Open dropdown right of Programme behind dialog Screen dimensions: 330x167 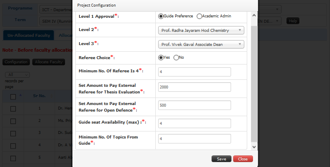pyautogui.click(x=270, y=10)
